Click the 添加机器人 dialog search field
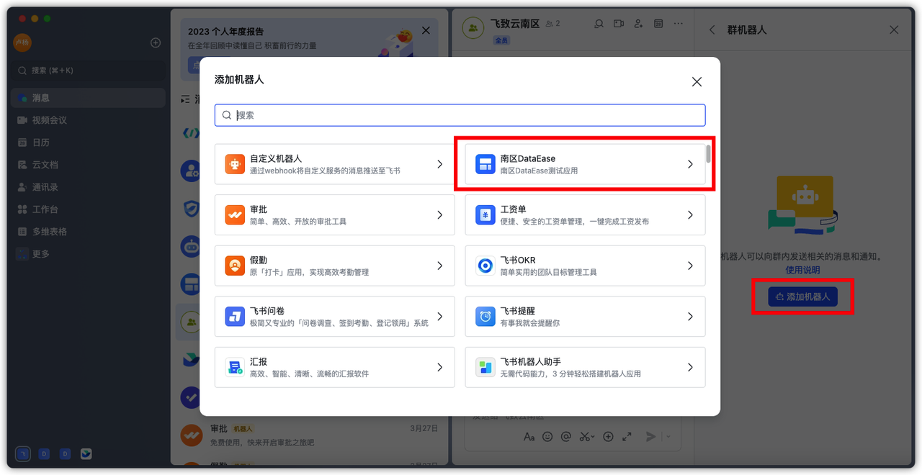This screenshot has height=475, width=922. tap(460, 115)
